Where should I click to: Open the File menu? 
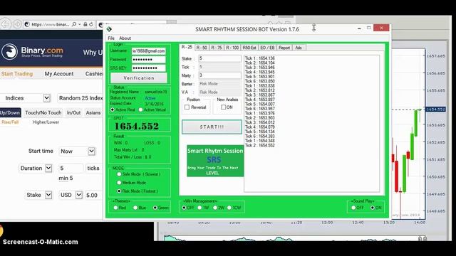(x=111, y=38)
